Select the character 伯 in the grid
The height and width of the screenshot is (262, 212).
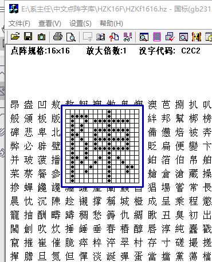click(x=180, y=160)
